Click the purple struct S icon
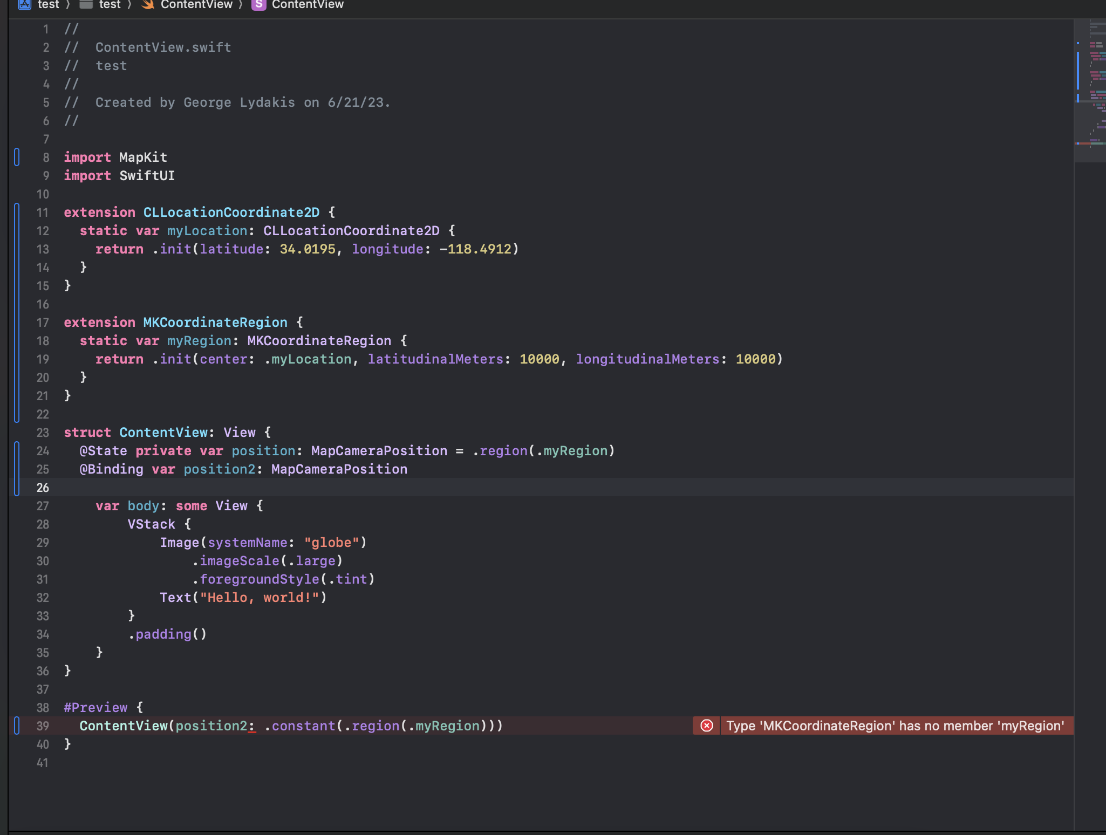This screenshot has width=1106, height=835. tap(259, 4)
